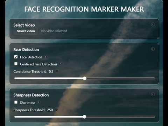Enable the Sharpness checkbox
This screenshot has height=126, width=168.
coord(16,102)
